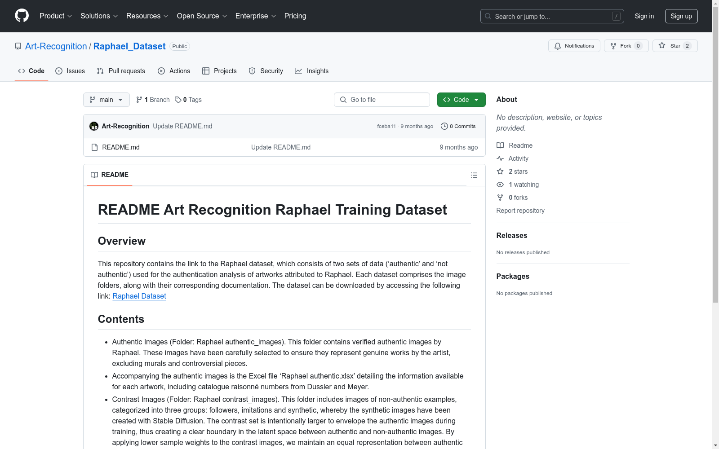The image size is (719, 449).
Task: Click the GitHub logo icon
Action: click(x=22, y=16)
